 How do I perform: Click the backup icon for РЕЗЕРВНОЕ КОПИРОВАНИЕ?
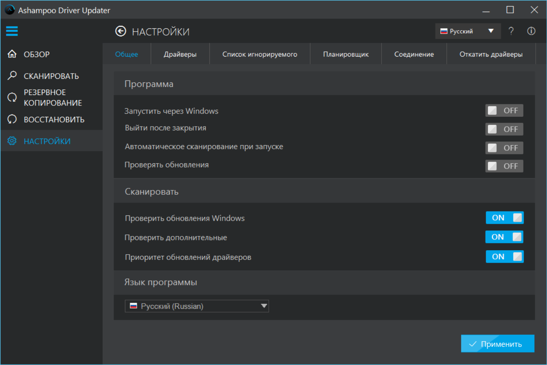12,97
